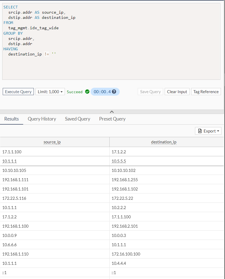Image resolution: width=225 pixels, height=279 pixels.
Task: Click the question mark icon beside the timer
Action: tap(115, 92)
